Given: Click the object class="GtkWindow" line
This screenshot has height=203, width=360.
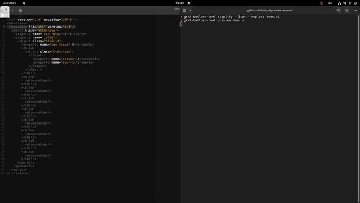Looking at the screenshot, I should 34,30.
